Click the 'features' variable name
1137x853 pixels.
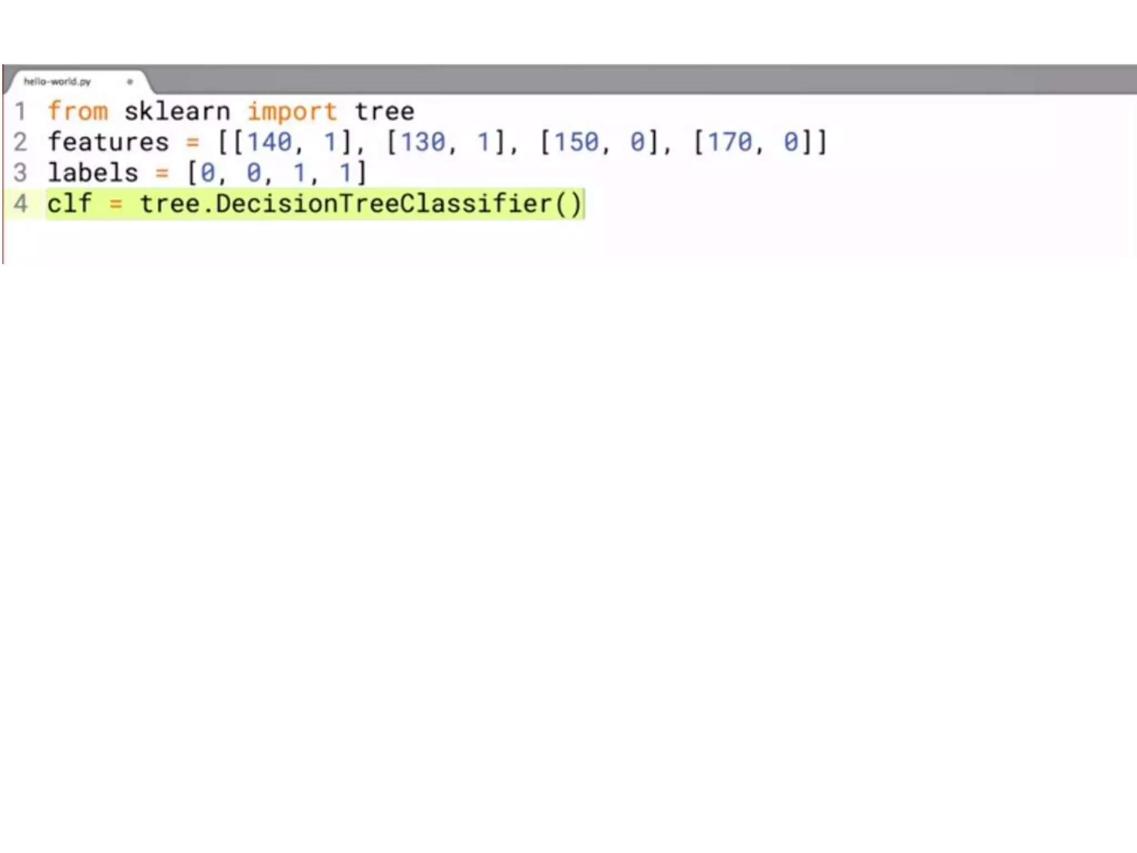coord(108,142)
